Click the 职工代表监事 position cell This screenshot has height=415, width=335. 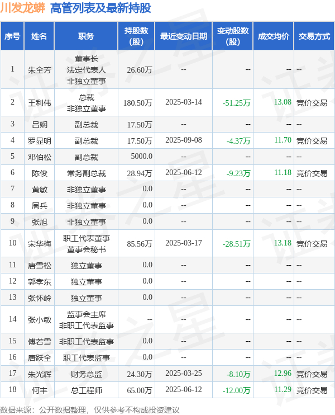86,358
